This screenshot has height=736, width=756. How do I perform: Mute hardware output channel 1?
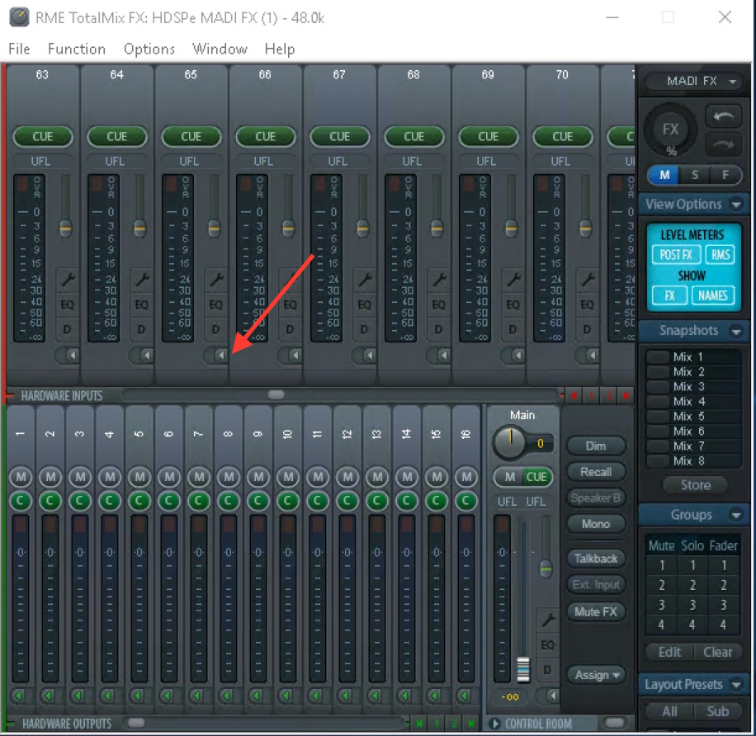coord(21,477)
